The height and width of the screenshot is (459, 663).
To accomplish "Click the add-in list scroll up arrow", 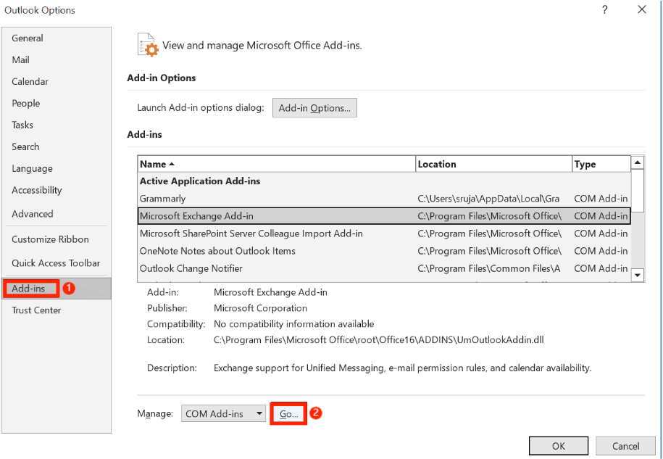I will (637, 162).
